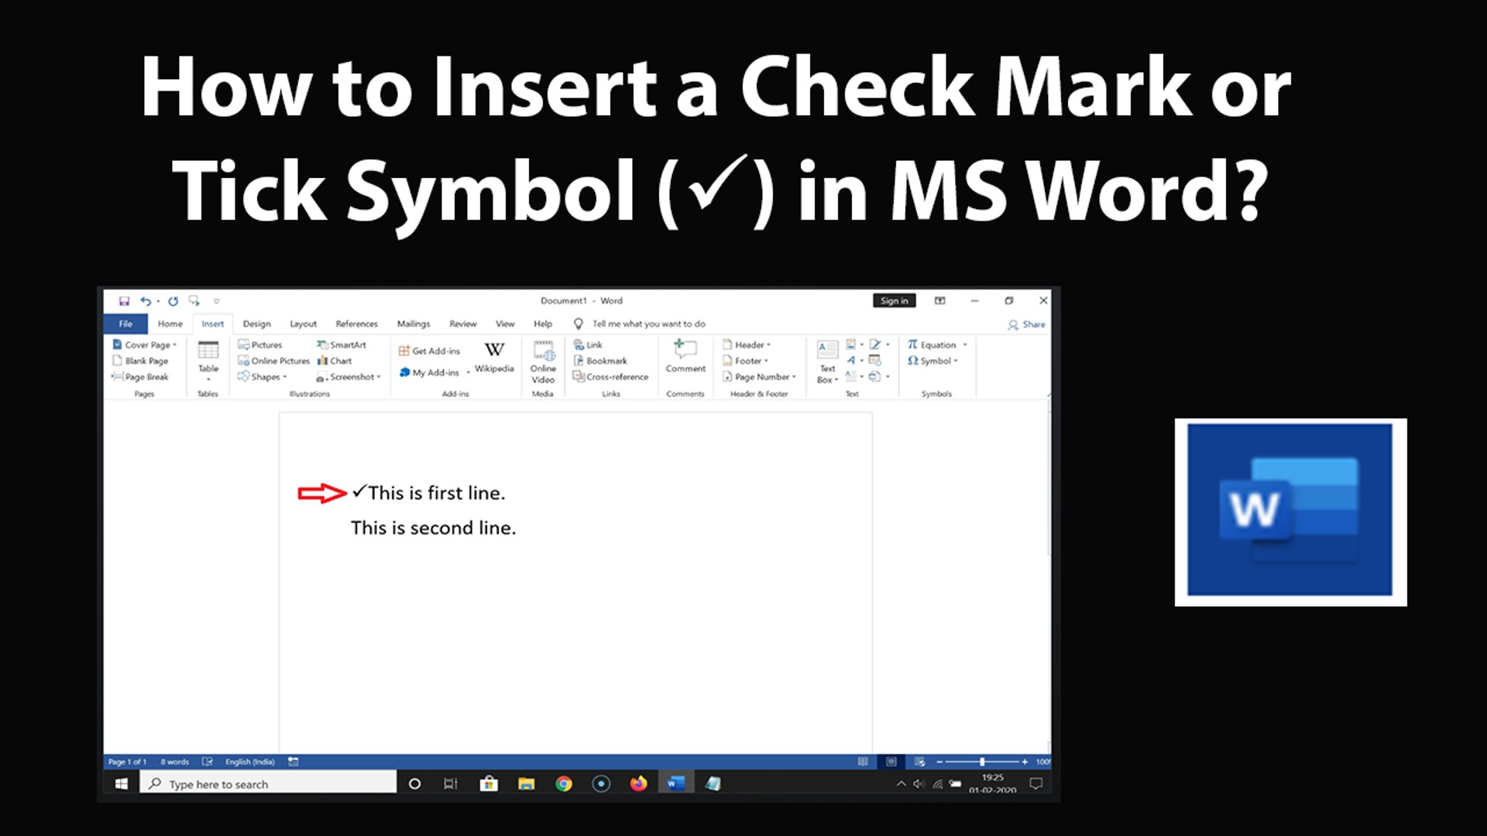This screenshot has width=1487, height=836.
Task: Click the Save icon on Quick Access Toolbar
Action: [x=124, y=300]
